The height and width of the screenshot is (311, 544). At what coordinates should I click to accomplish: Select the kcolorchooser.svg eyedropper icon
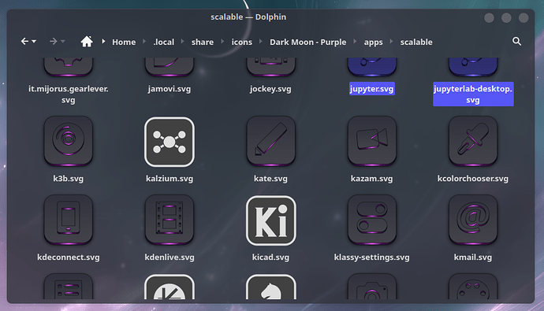473,141
